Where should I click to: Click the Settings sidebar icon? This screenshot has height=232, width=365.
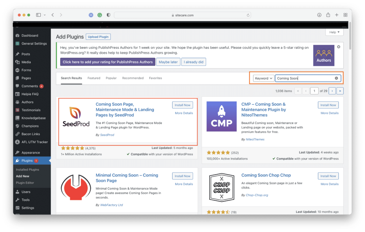pos(17,208)
